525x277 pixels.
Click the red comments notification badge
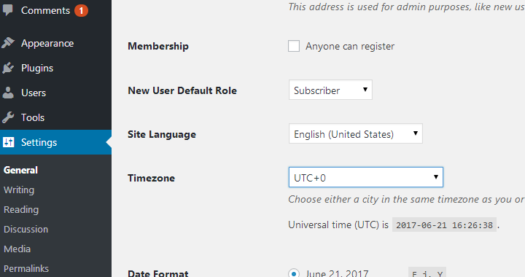click(81, 11)
